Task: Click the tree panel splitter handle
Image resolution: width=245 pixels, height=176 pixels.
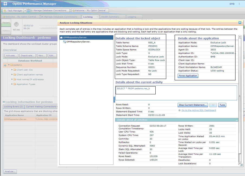Action: (114, 99)
